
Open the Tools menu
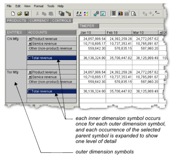click(x=51, y=6)
